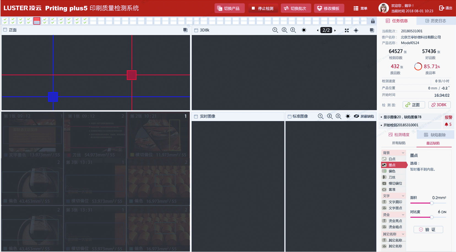Expand the 烫金 defect group
456x252 pixels.
pyautogui.click(x=402, y=214)
